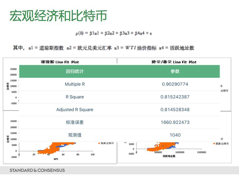Click the value 0.90290774

(x=175, y=84)
